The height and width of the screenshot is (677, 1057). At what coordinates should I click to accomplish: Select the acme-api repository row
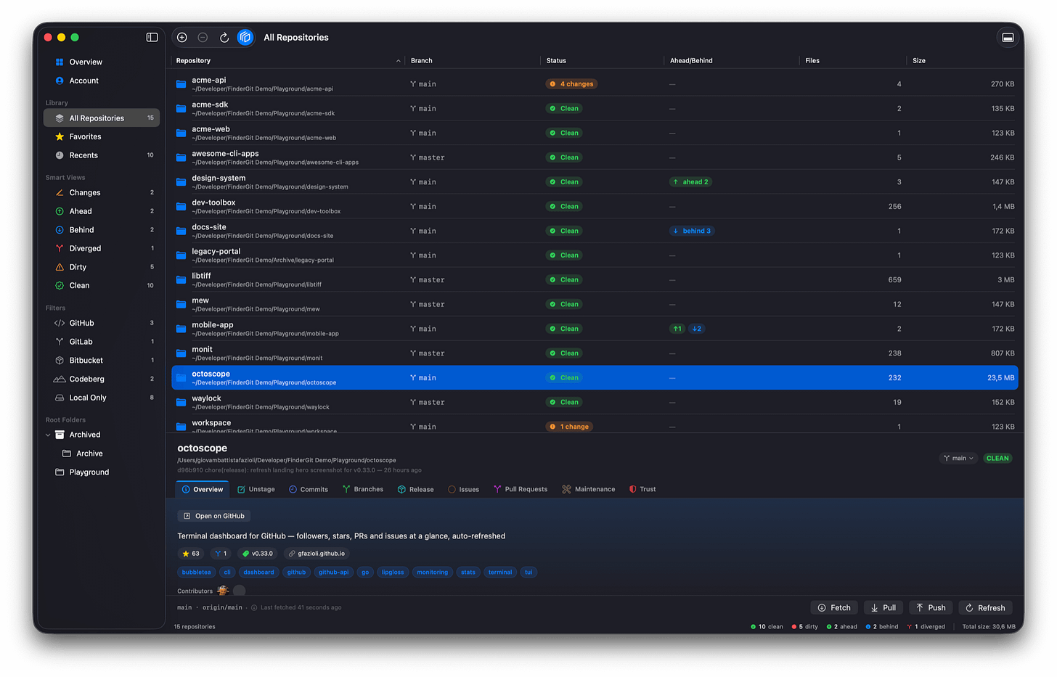pyautogui.click(x=595, y=84)
